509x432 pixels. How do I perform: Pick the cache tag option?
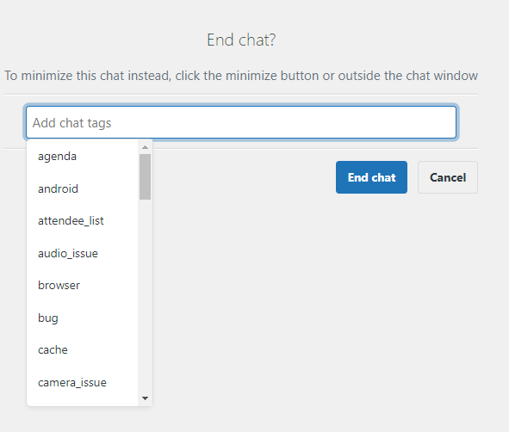[83, 350]
